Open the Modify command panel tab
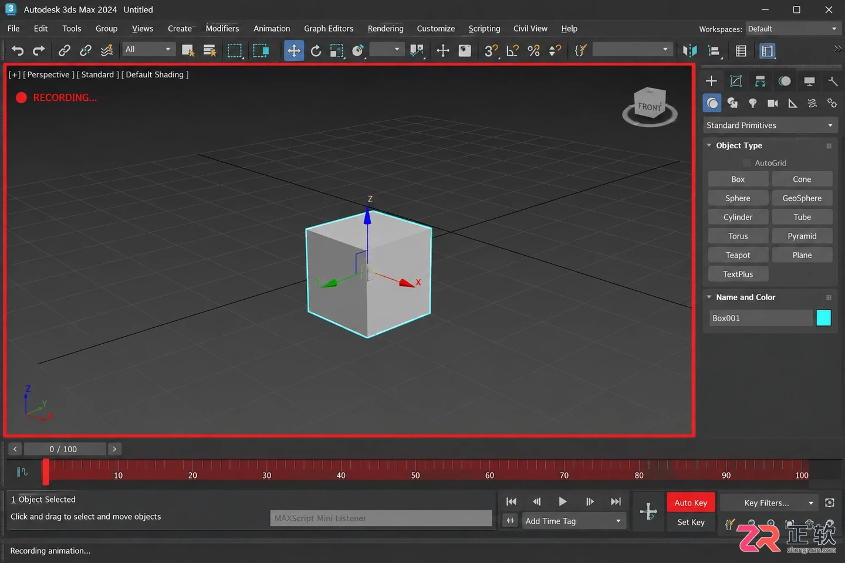Image resolution: width=845 pixels, height=563 pixels. (736, 81)
